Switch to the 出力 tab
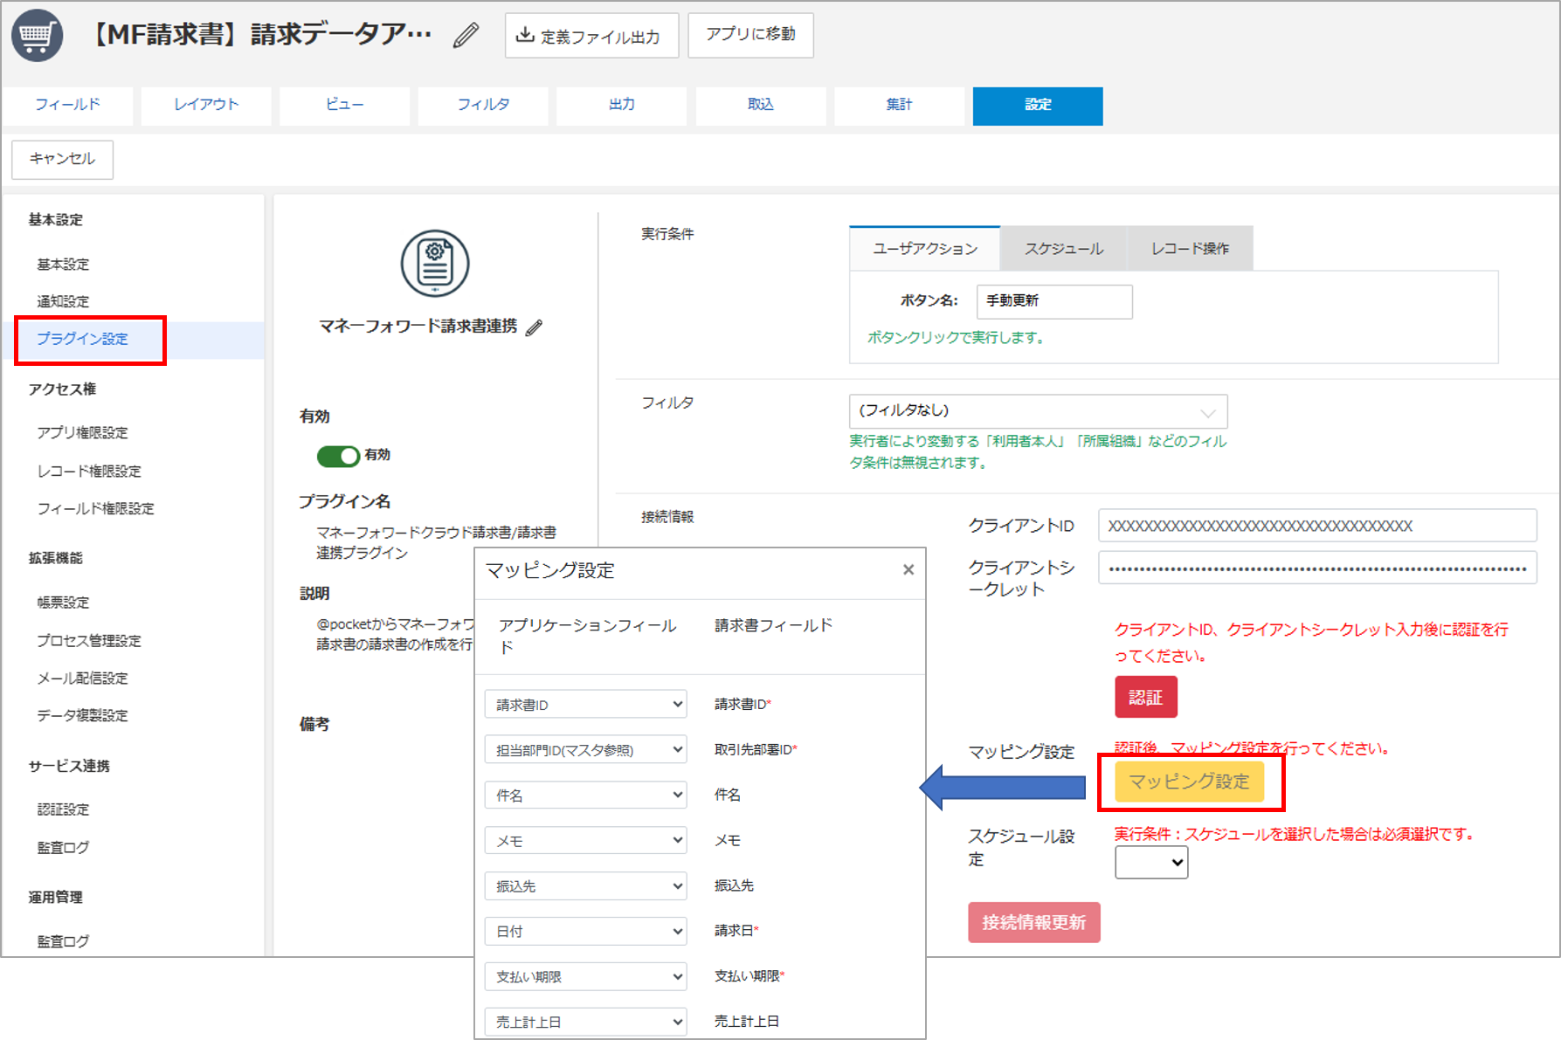Image resolution: width=1561 pixels, height=1040 pixels. click(x=622, y=106)
